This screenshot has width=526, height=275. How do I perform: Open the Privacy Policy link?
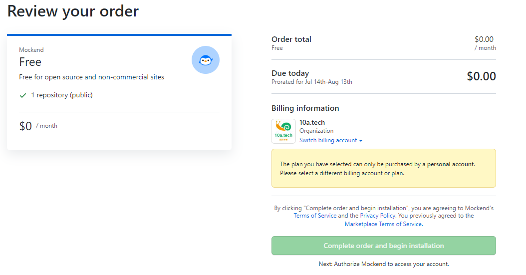pos(378,216)
